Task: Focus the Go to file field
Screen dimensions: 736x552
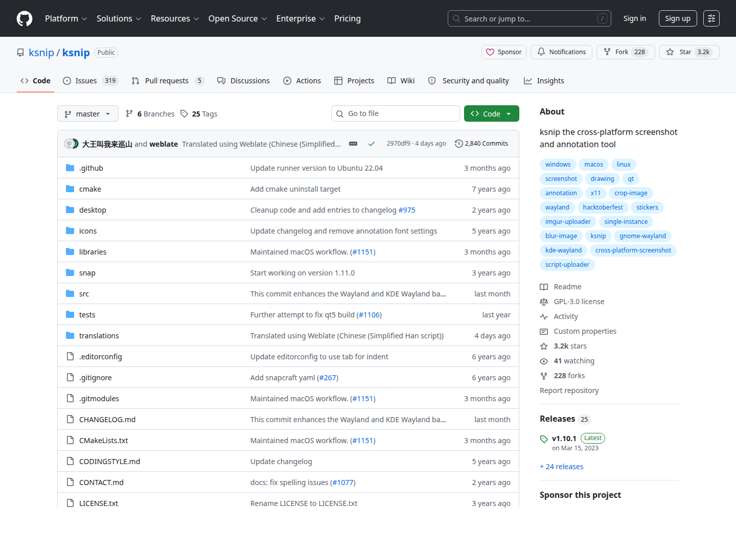Action: (x=396, y=113)
